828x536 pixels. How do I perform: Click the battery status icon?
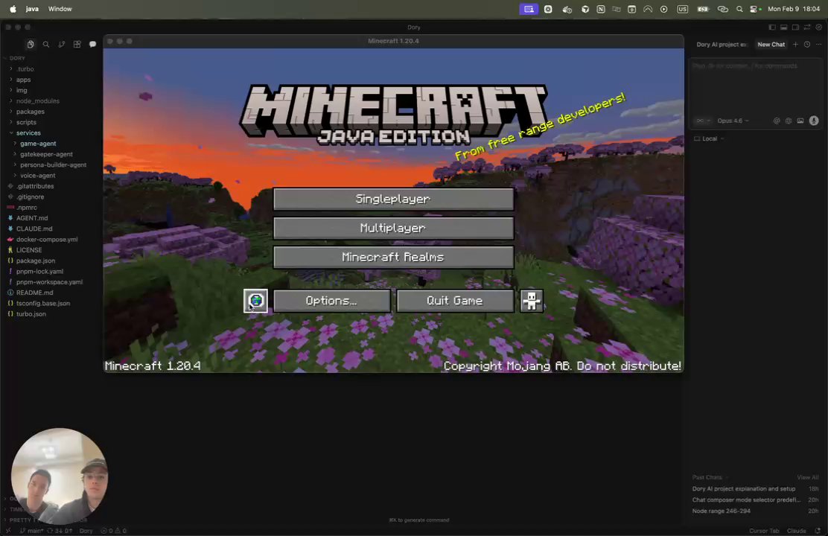coord(703,9)
